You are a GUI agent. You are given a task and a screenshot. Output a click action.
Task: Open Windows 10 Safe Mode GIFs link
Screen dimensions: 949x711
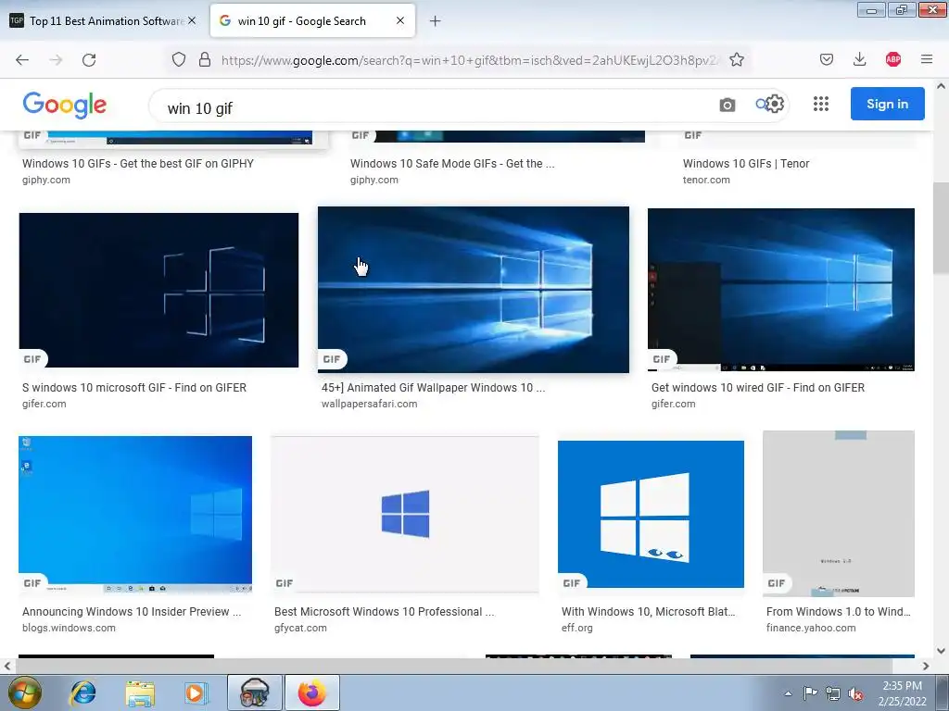coord(452,163)
